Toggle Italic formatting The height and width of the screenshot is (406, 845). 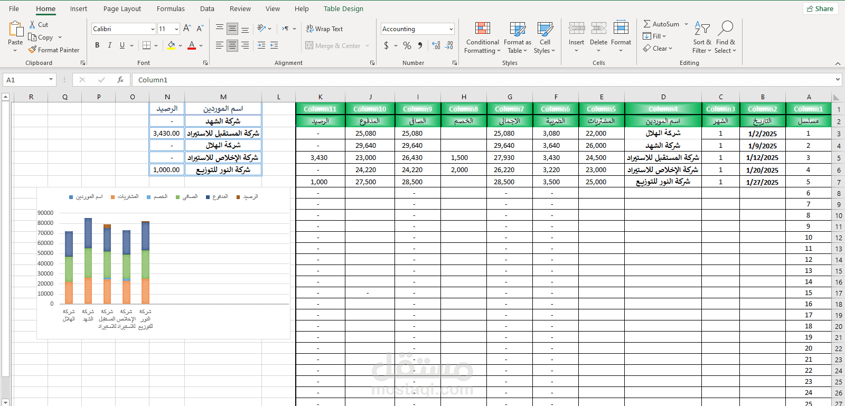coord(110,45)
